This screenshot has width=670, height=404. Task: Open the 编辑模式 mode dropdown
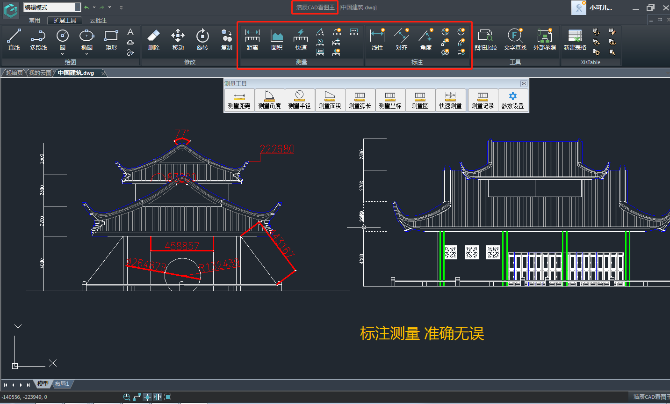click(78, 7)
